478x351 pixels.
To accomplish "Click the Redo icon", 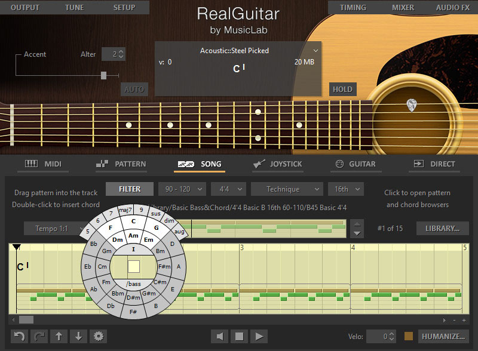I will pos(38,337).
